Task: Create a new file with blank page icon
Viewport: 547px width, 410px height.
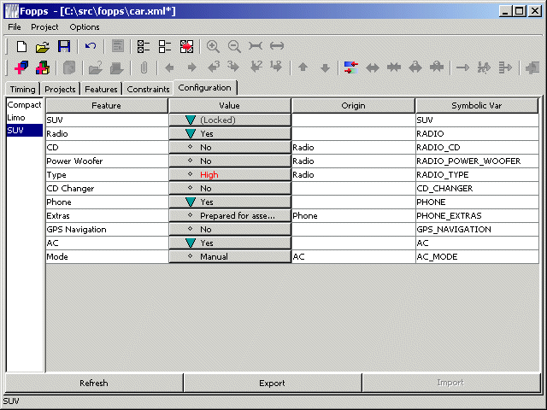Action: (21, 46)
